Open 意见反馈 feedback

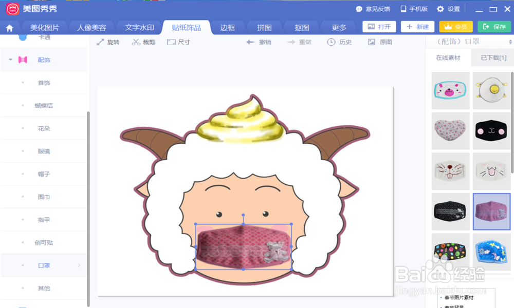pyautogui.click(x=373, y=9)
